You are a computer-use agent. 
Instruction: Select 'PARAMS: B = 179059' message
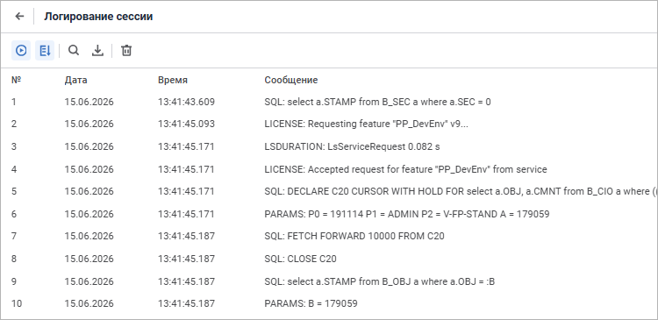click(x=311, y=303)
